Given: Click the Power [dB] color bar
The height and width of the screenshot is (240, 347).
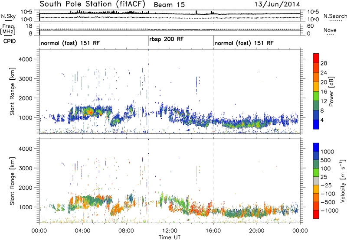Looking at the screenshot, I should [x=316, y=91].
